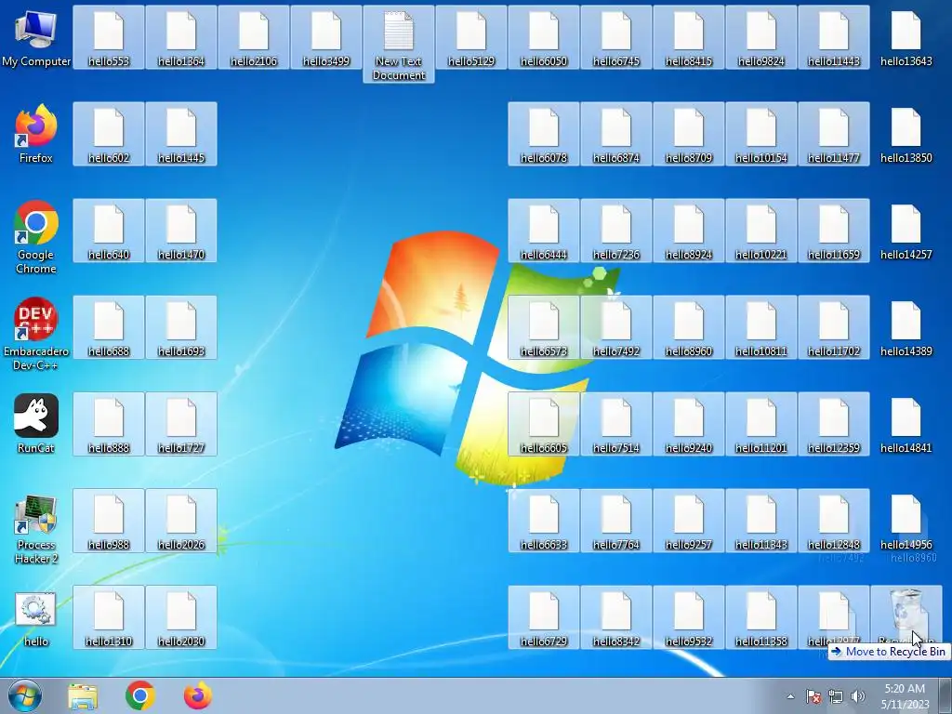The width and height of the screenshot is (952, 714).
Task: Select the hello13643 file icon
Action: pos(906,37)
